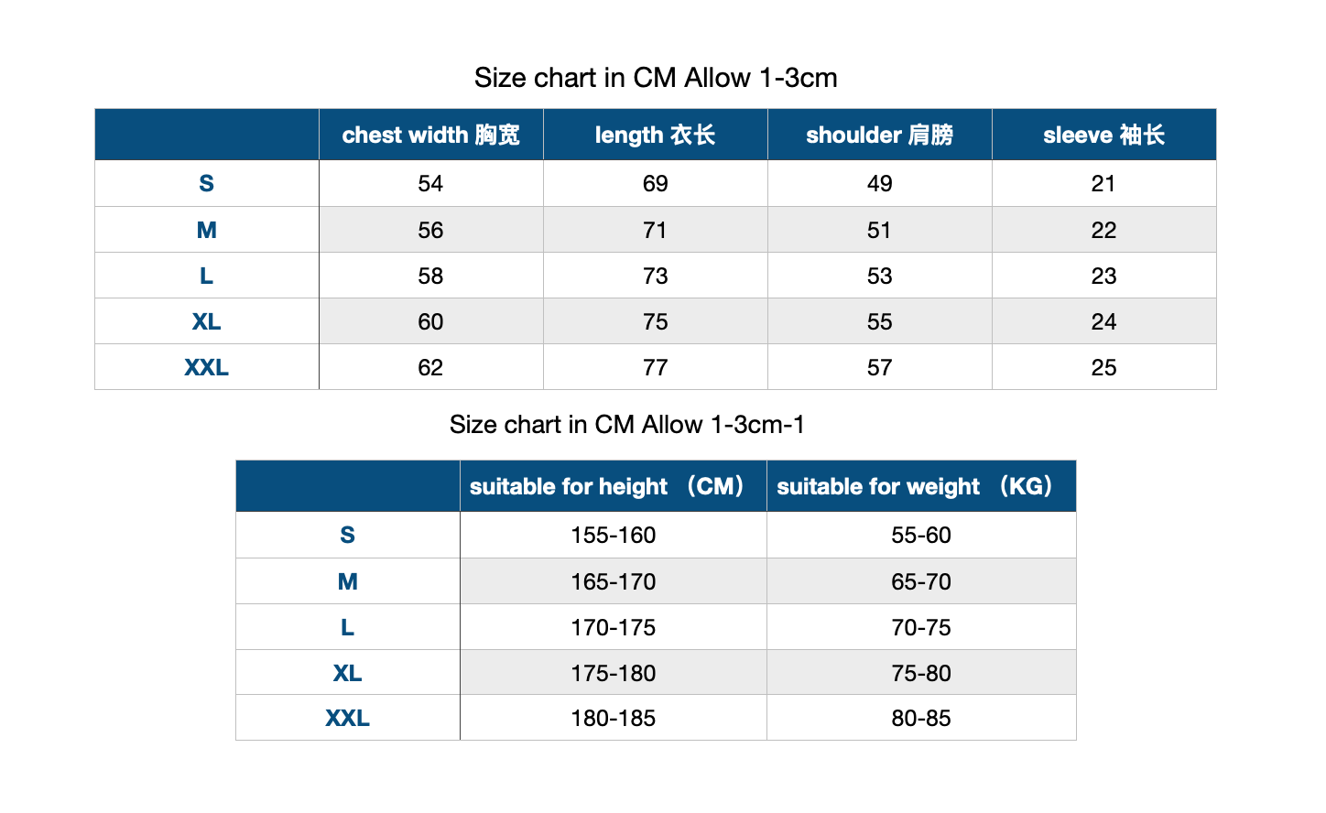
Task: Click the title Size chart in CM Allow 1-3cm
Action: pos(656,78)
